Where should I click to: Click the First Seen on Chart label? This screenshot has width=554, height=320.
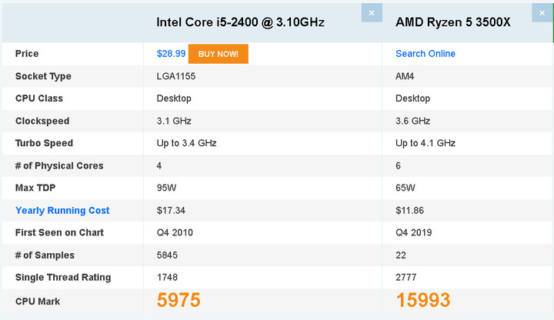[60, 233]
